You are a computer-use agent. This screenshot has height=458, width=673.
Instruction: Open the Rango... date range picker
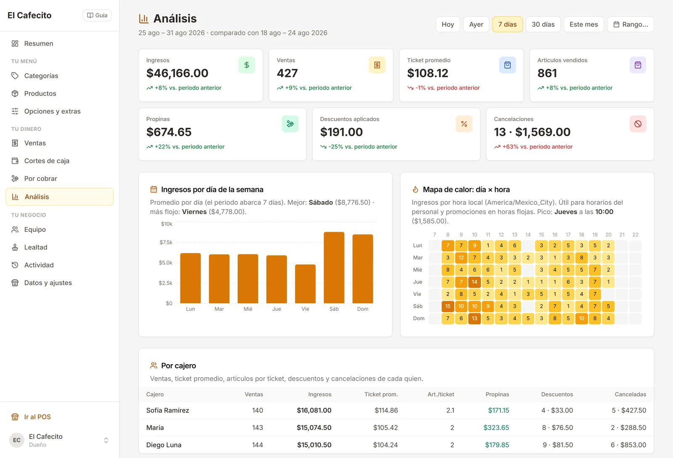point(631,24)
